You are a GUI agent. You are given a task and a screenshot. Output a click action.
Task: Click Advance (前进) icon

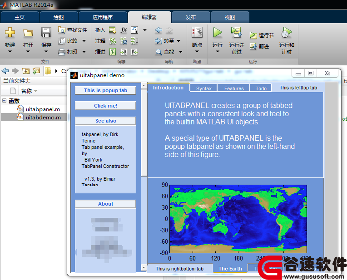point(253,46)
